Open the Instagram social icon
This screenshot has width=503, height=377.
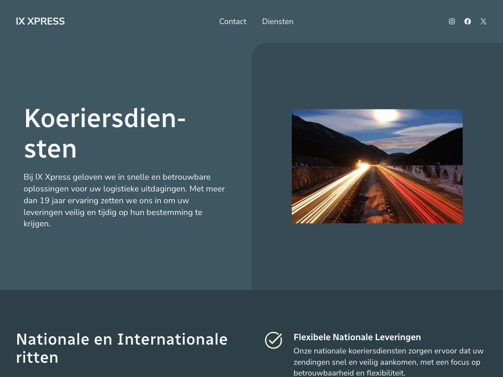pyautogui.click(x=452, y=22)
